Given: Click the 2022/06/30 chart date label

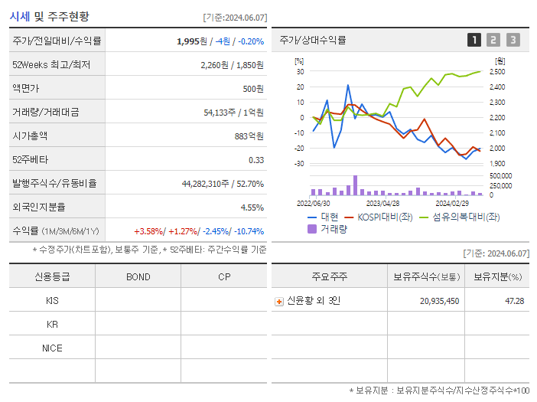Looking at the screenshot, I should [314, 204].
